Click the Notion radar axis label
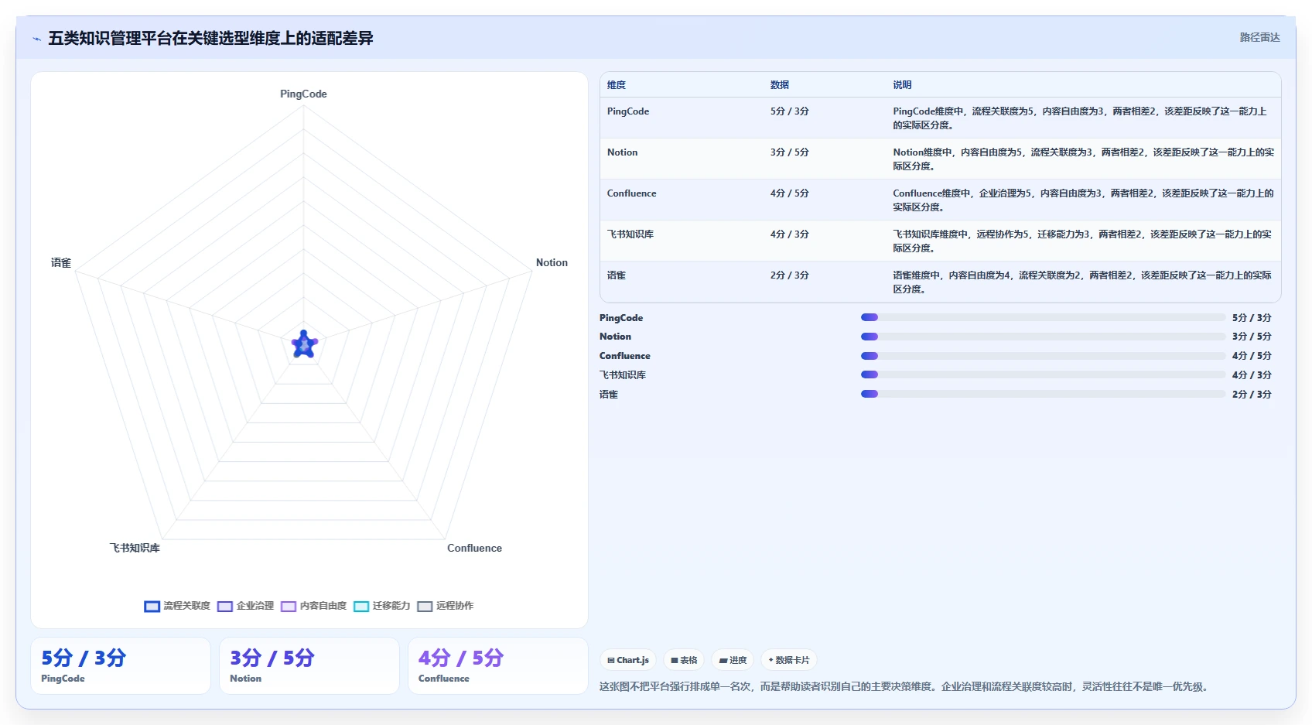1312x725 pixels. pyautogui.click(x=552, y=263)
